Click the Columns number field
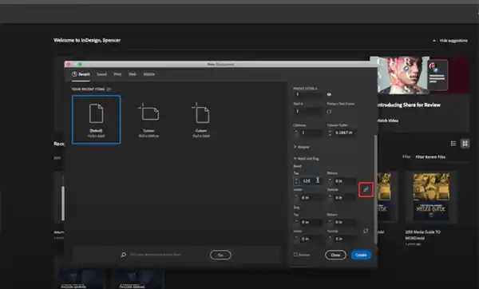This screenshot has width=479, height=289. pos(311,133)
